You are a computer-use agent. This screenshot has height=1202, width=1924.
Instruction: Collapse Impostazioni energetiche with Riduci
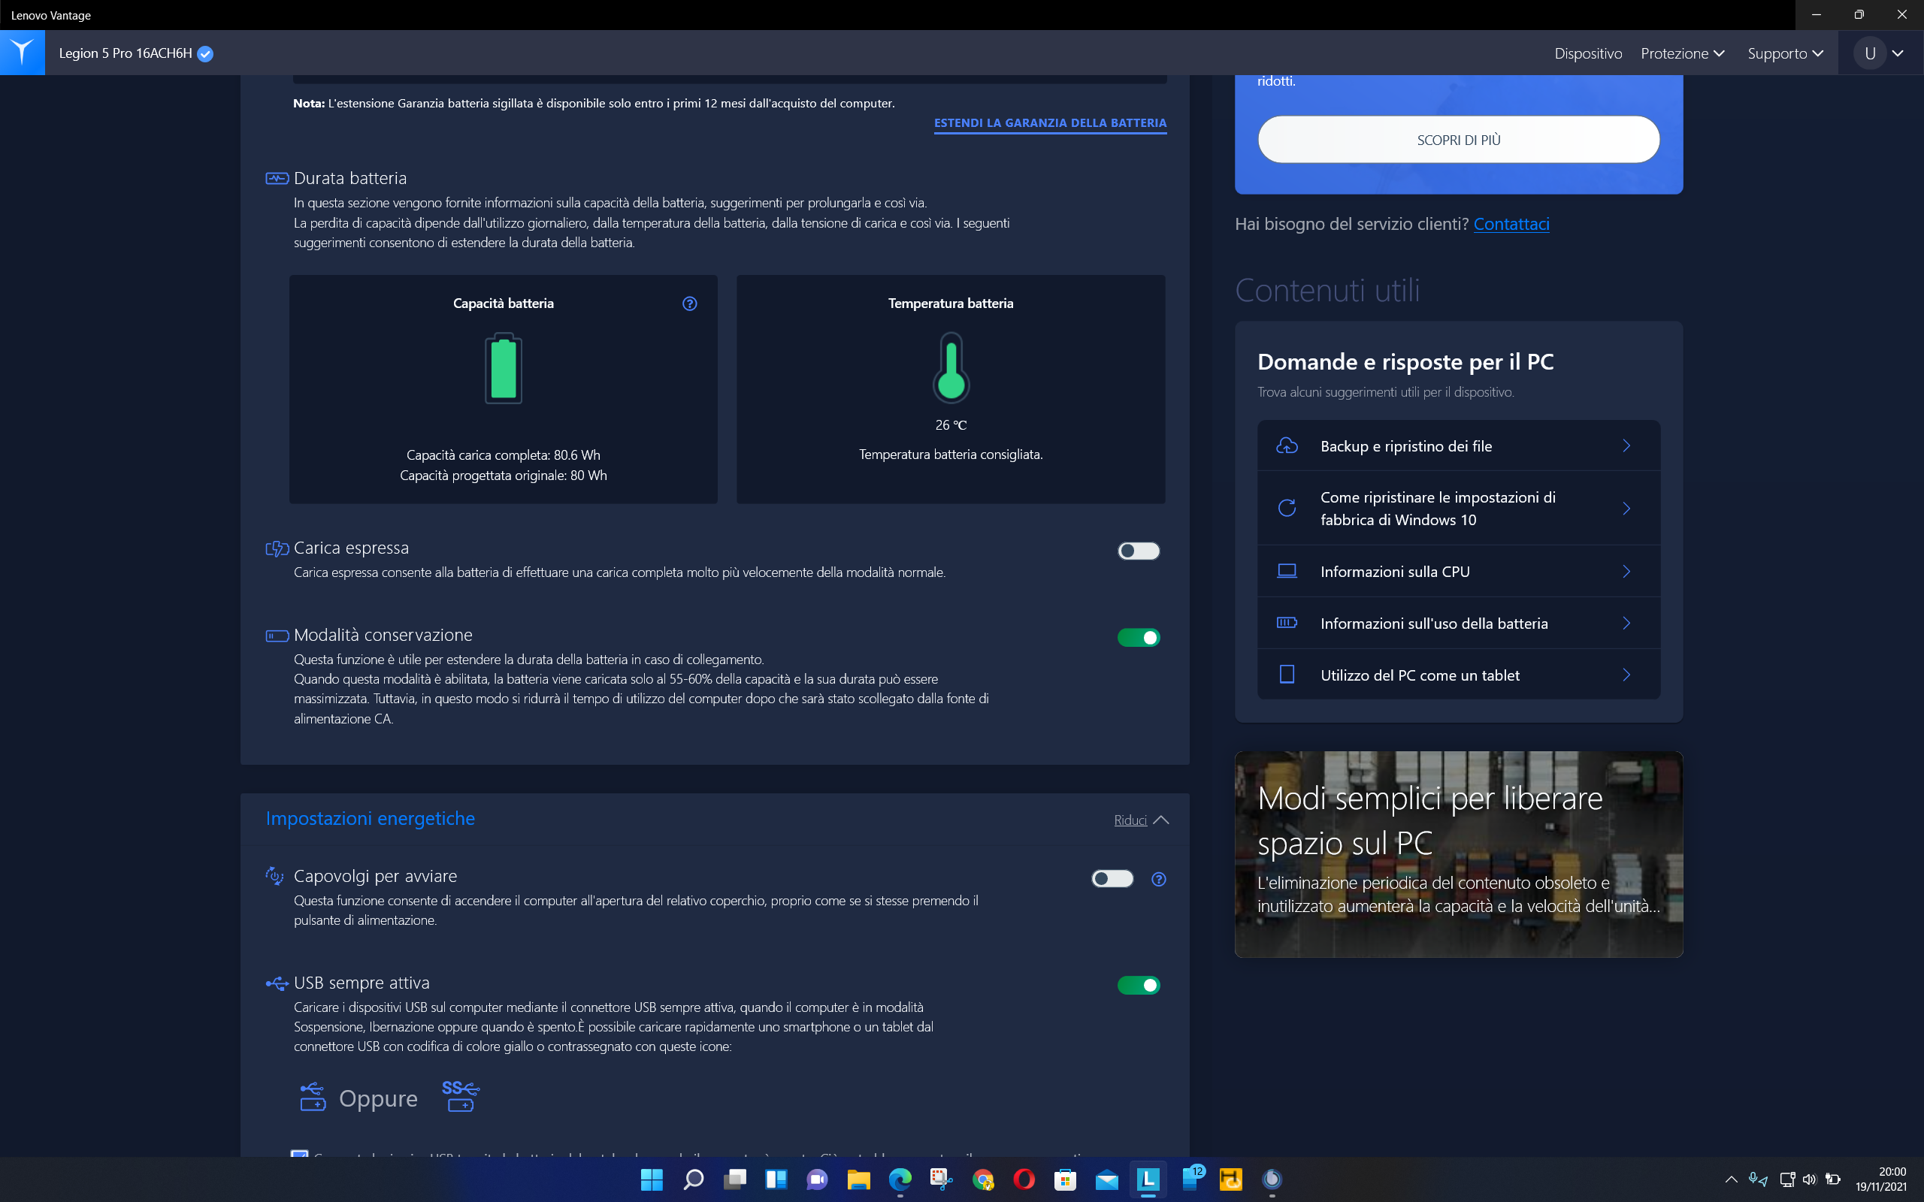point(1141,820)
